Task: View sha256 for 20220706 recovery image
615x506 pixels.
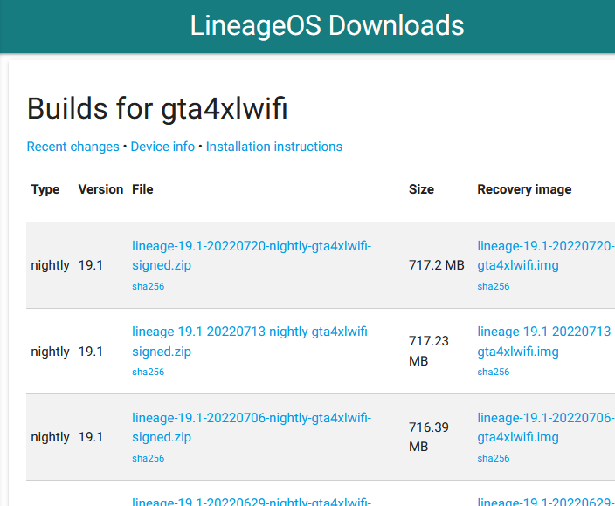Action: (x=494, y=458)
